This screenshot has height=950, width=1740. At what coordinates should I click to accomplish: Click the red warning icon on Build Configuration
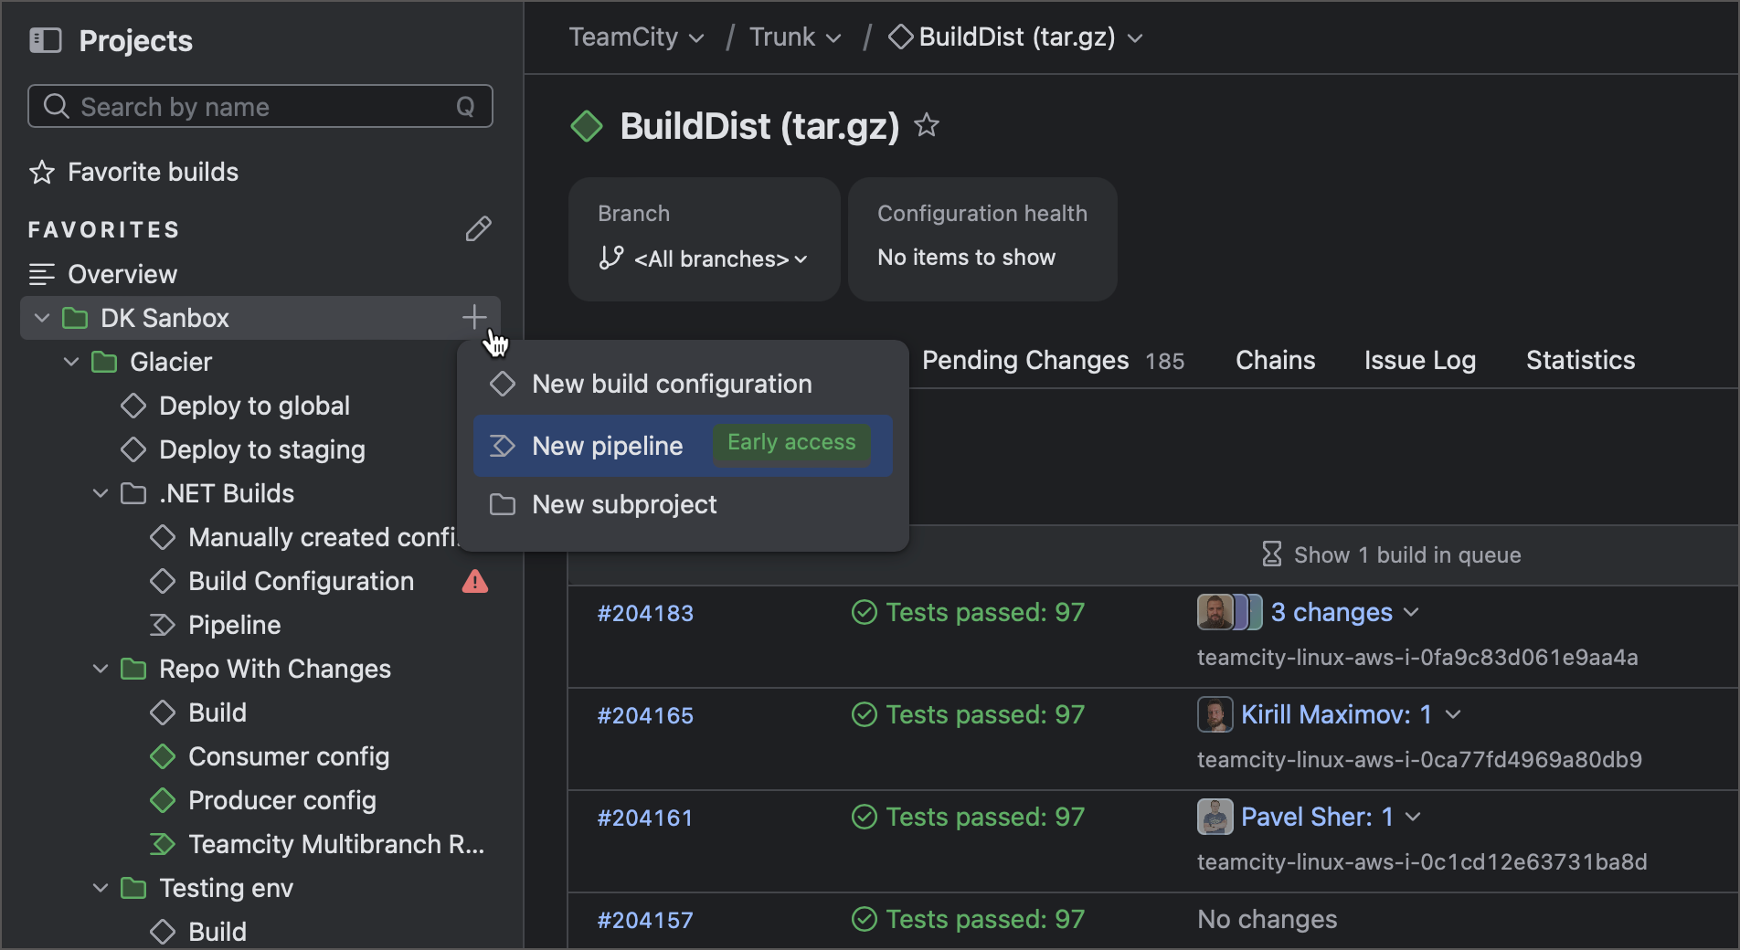click(475, 581)
